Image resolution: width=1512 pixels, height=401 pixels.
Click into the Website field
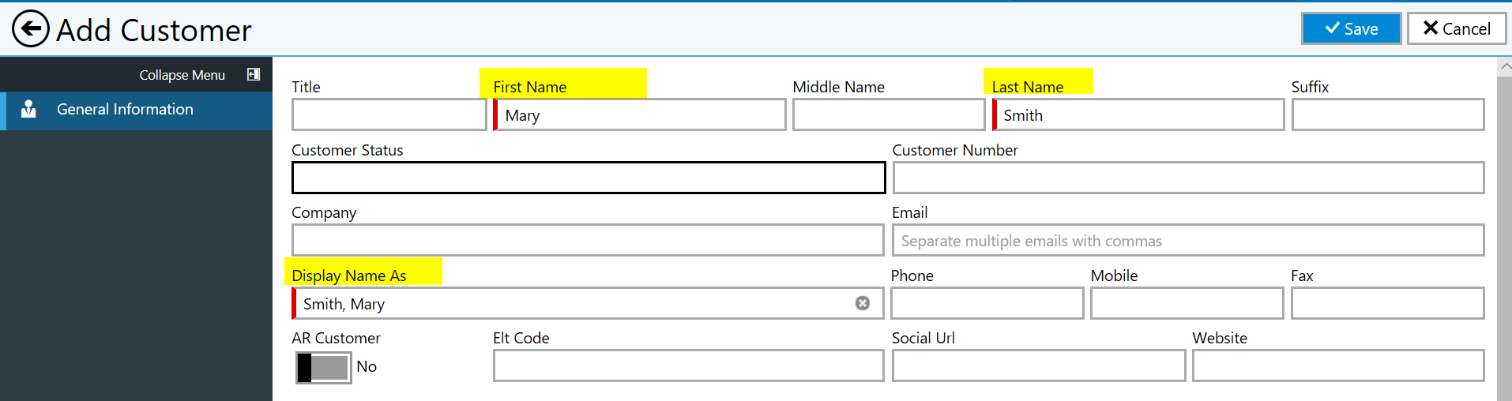click(1338, 365)
